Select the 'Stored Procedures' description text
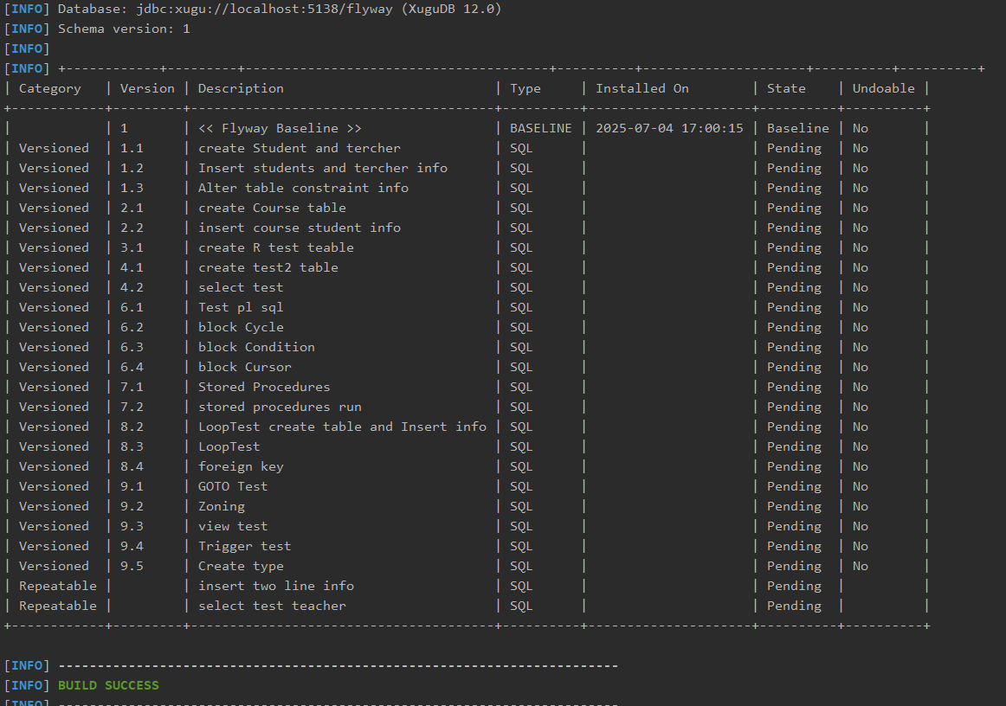 pos(264,387)
